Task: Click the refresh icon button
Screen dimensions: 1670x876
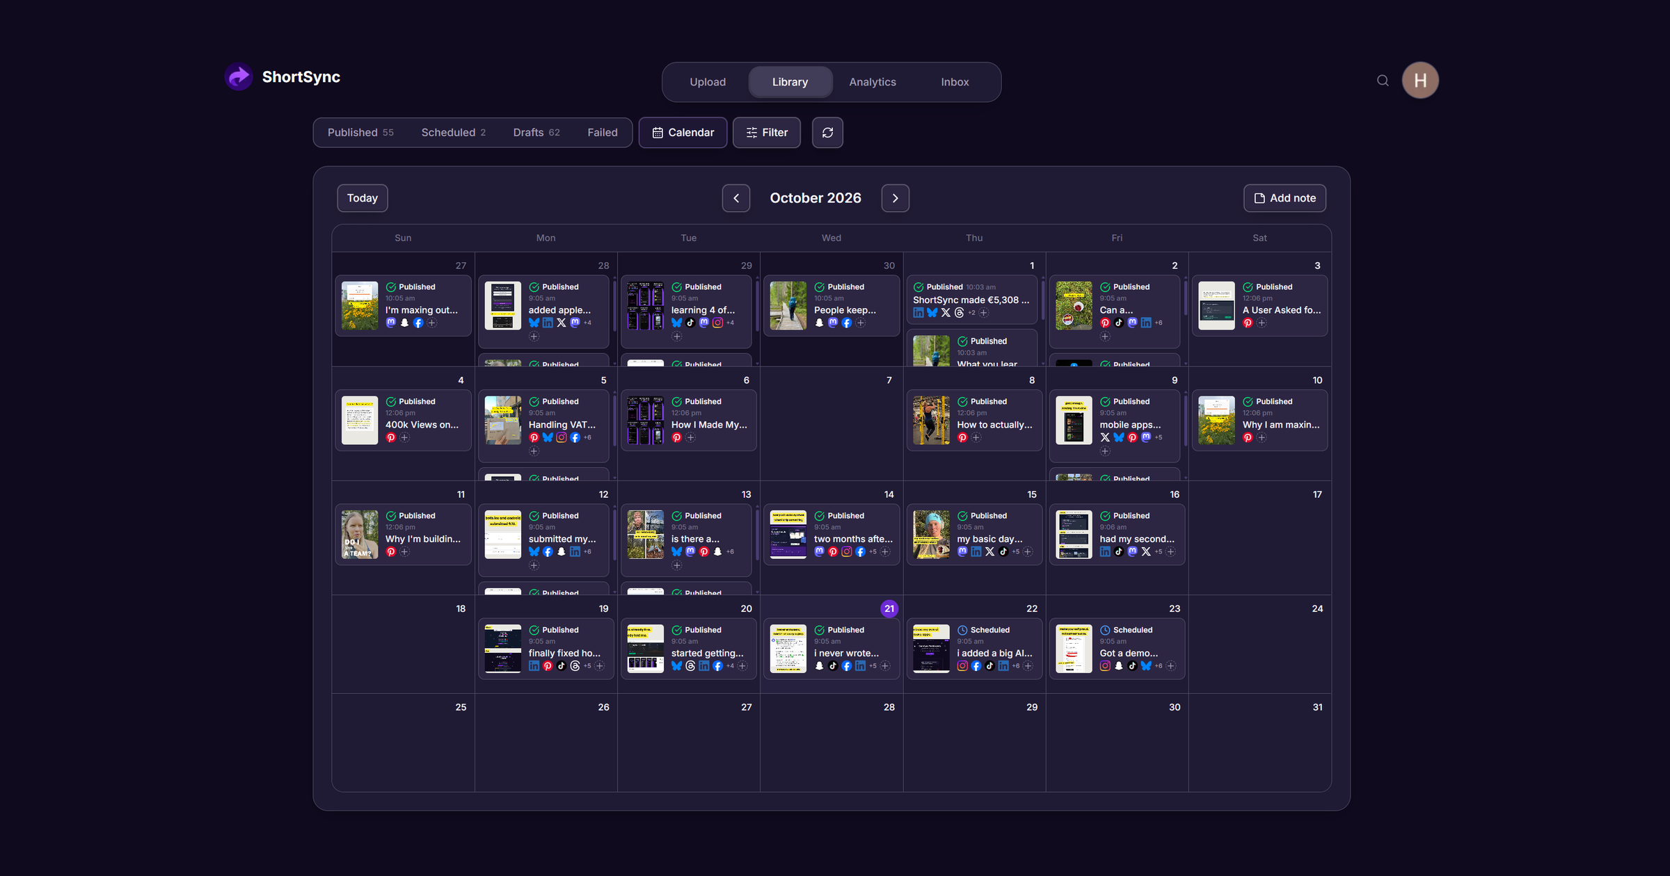Action: pyautogui.click(x=827, y=133)
